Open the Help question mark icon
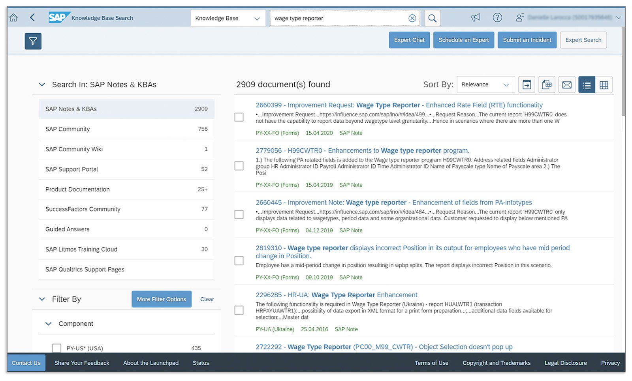632x381 pixels. pyautogui.click(x=497, y=18)
